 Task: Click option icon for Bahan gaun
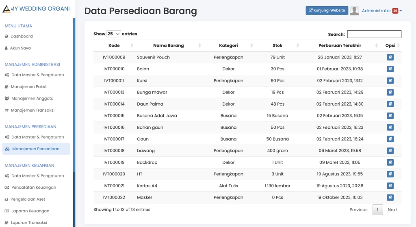point(390,127)
